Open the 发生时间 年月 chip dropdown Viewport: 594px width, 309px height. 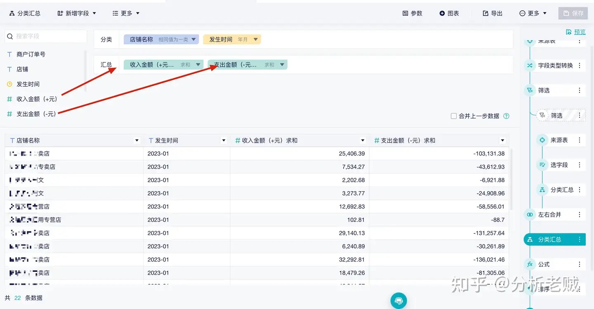tap(255, 40)
